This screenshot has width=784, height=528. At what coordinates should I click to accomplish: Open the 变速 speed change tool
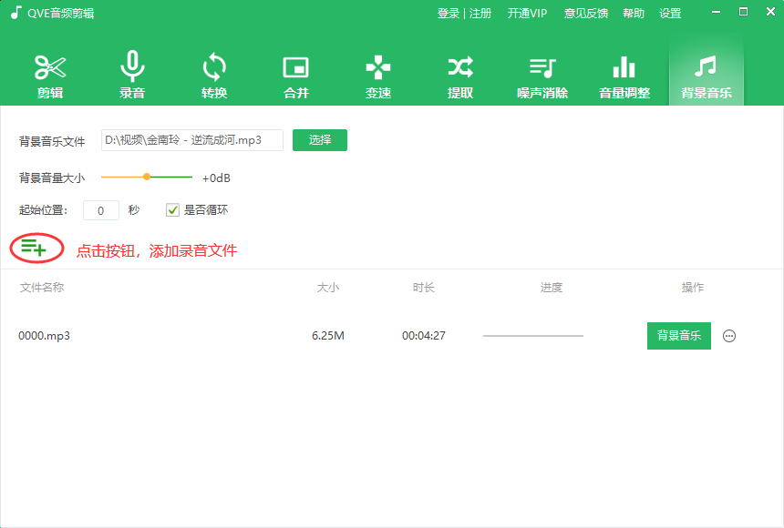(378, 77)
